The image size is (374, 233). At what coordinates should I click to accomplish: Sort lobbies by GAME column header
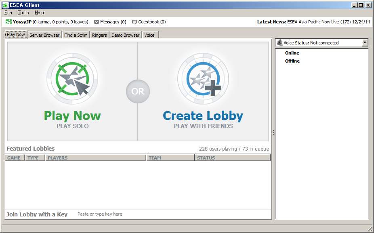[15, 157]
